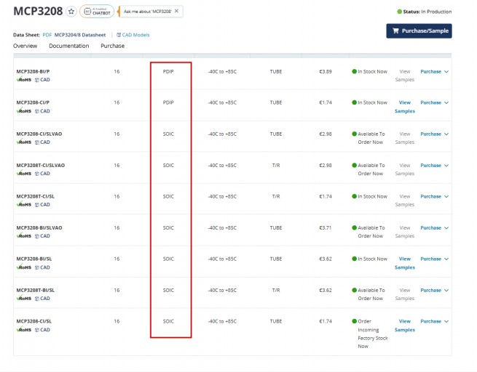Open CAD icon for MCP3208-BI/P
477x372 pixels.
[x=42, y=80]
